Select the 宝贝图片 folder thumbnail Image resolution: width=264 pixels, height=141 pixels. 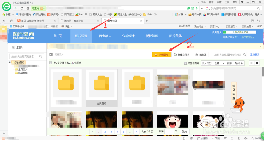coord(102,88)
